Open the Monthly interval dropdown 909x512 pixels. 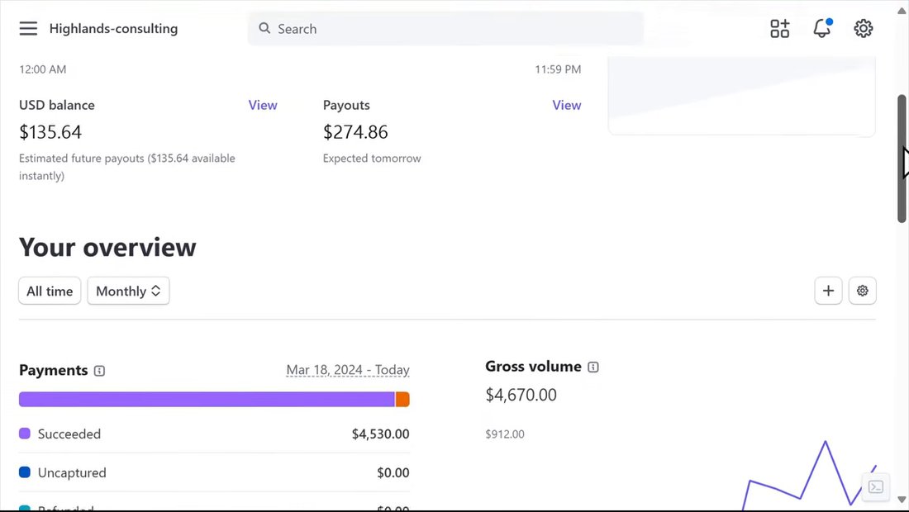(128, 291)
